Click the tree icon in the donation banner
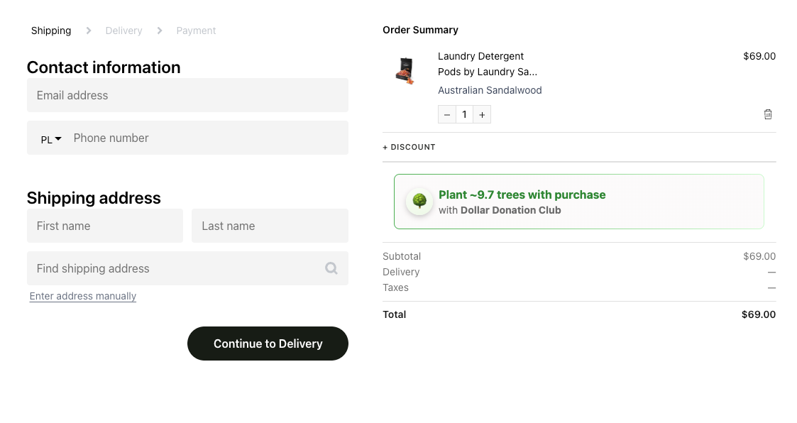 419,201
